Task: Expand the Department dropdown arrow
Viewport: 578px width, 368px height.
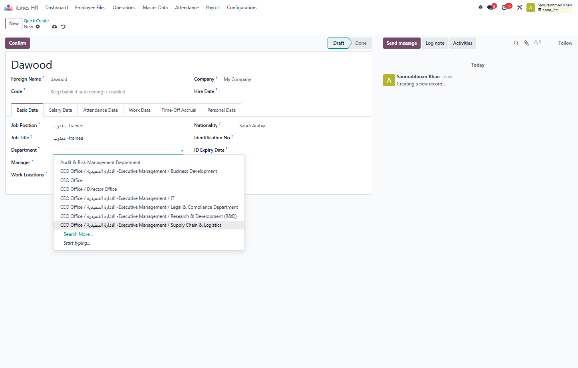Action: click(182, 151)
